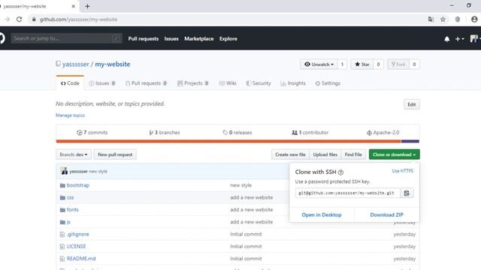Click the New pull request button
Image resolution: width=481 pixels, height=270 pixels.
(115, 154)
